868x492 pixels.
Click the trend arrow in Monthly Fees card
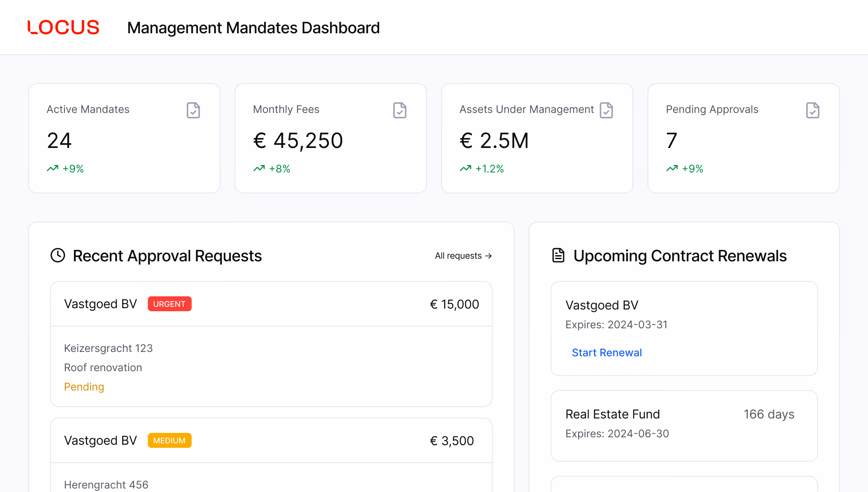click(259, 169)
